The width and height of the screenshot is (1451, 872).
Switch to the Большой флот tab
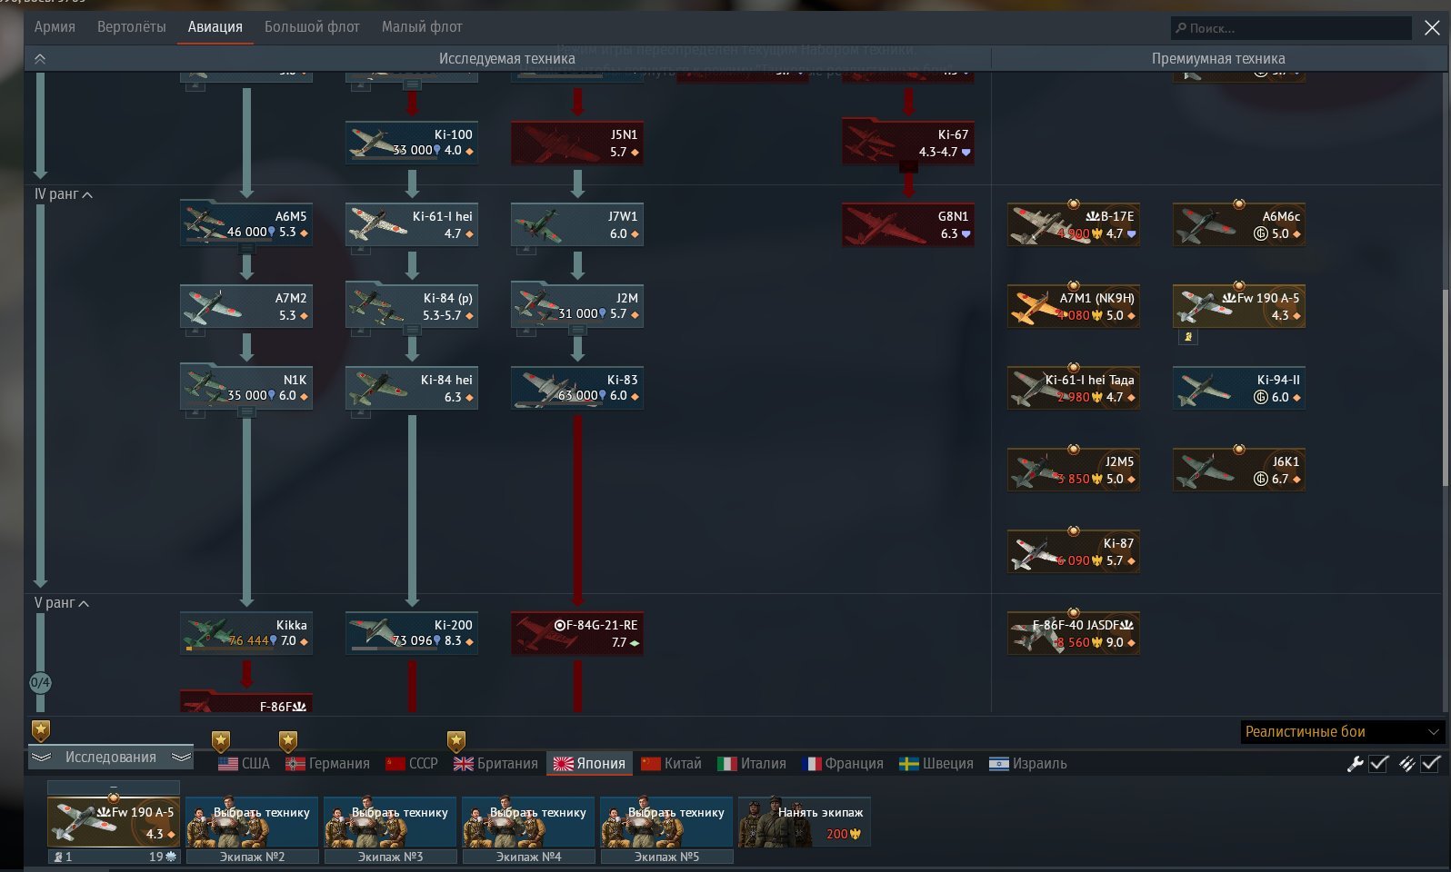(x=312, y=27)
